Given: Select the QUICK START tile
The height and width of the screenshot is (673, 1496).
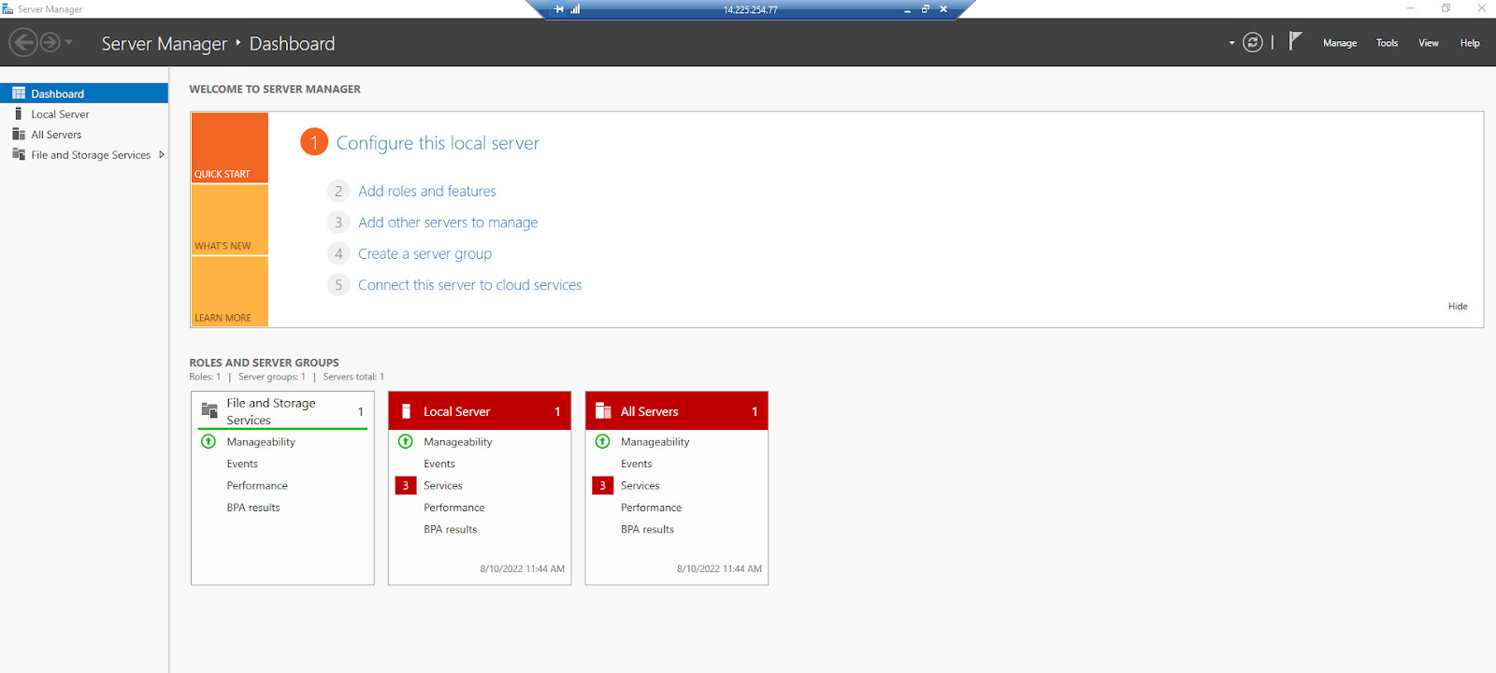Looking at the screenshot, I should pyautogui.click(x=229, y=148).
